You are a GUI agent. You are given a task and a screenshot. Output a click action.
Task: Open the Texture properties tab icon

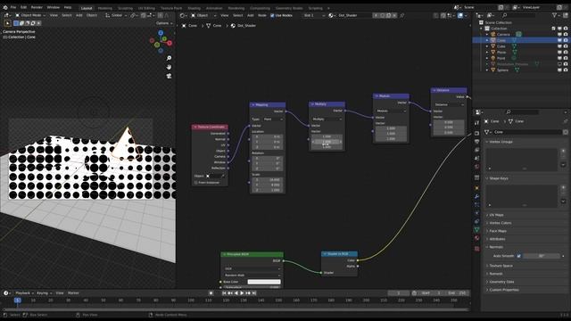(x=477, y=249)
